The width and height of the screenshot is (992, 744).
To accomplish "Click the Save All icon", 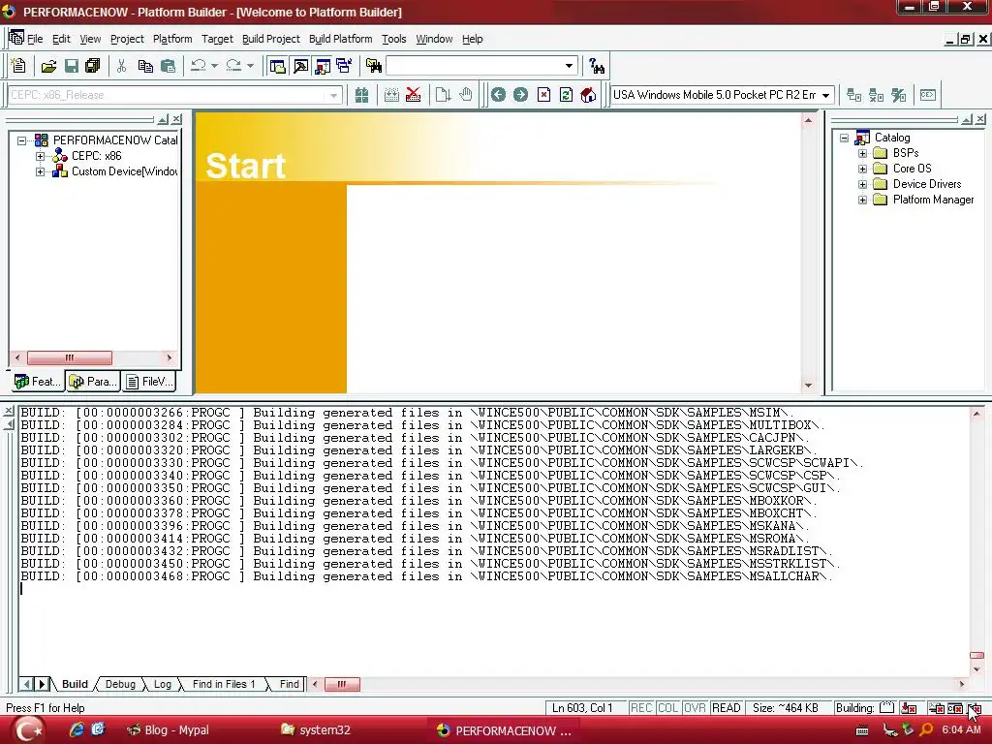I will click(x=93, y=66).
